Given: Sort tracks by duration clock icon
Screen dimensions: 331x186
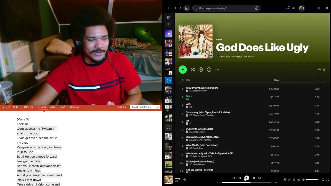Looking at the screenshot, I should tap(318, 80).
